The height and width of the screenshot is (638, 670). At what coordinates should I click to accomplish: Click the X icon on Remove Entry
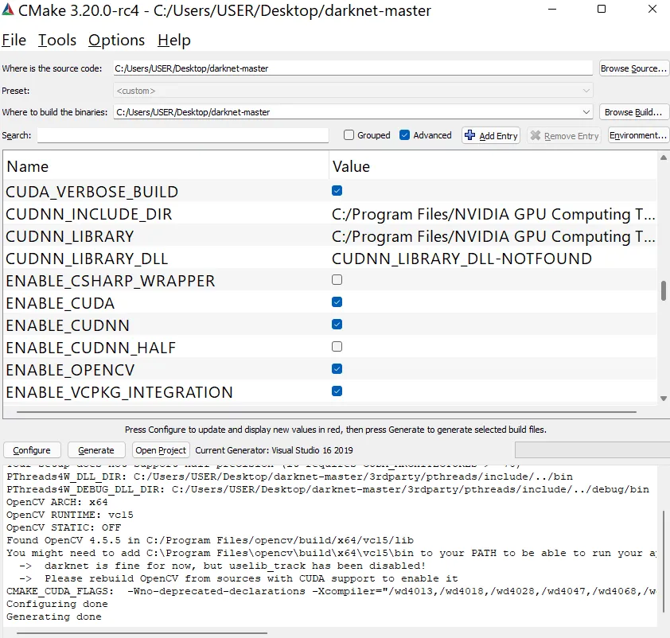click(535, 135)
